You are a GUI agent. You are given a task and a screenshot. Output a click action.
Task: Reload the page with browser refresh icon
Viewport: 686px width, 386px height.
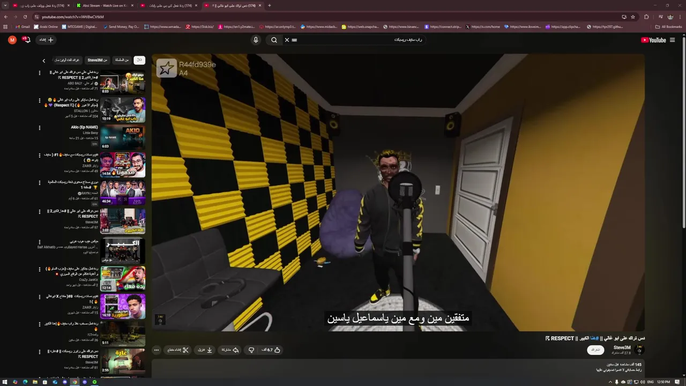[x=25, y=17]
